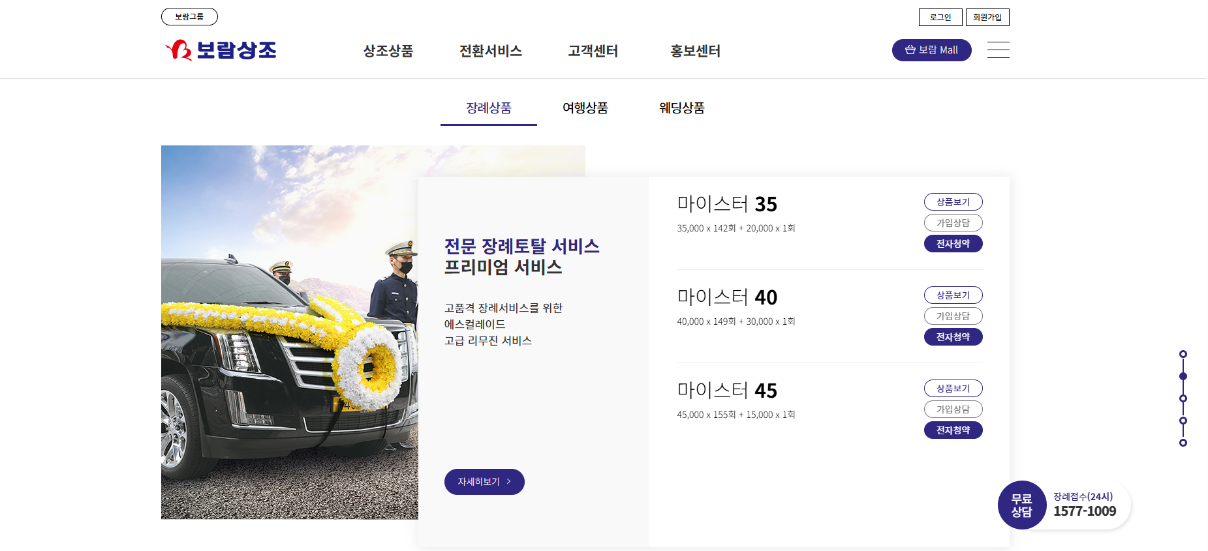Open the 전환서비스 menu
Screen dimensions: 1208x551
491,51
